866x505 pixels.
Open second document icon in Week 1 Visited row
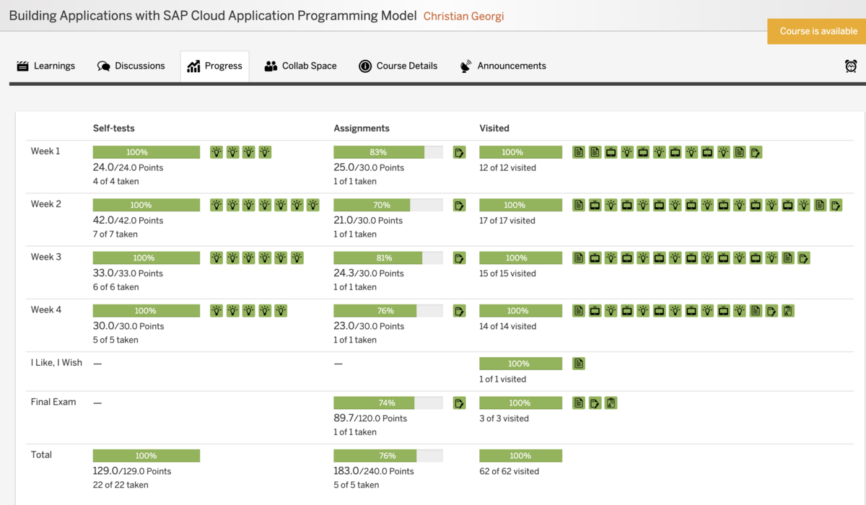click(x=595, y=152)
